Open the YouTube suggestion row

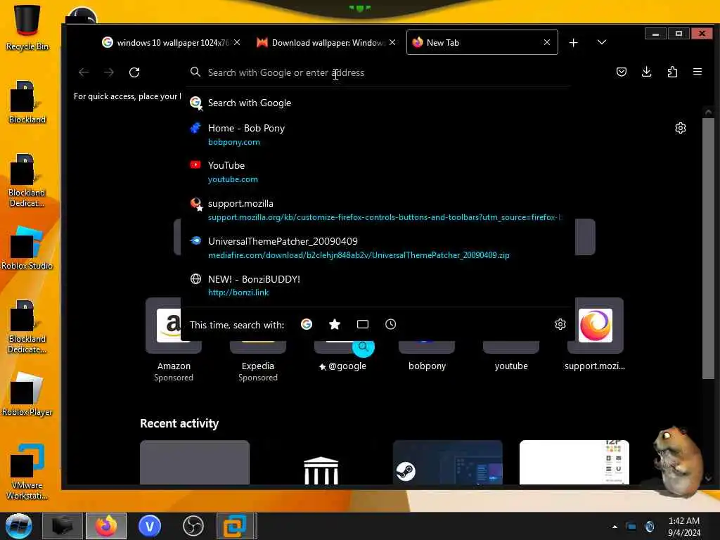coord(379,172)
